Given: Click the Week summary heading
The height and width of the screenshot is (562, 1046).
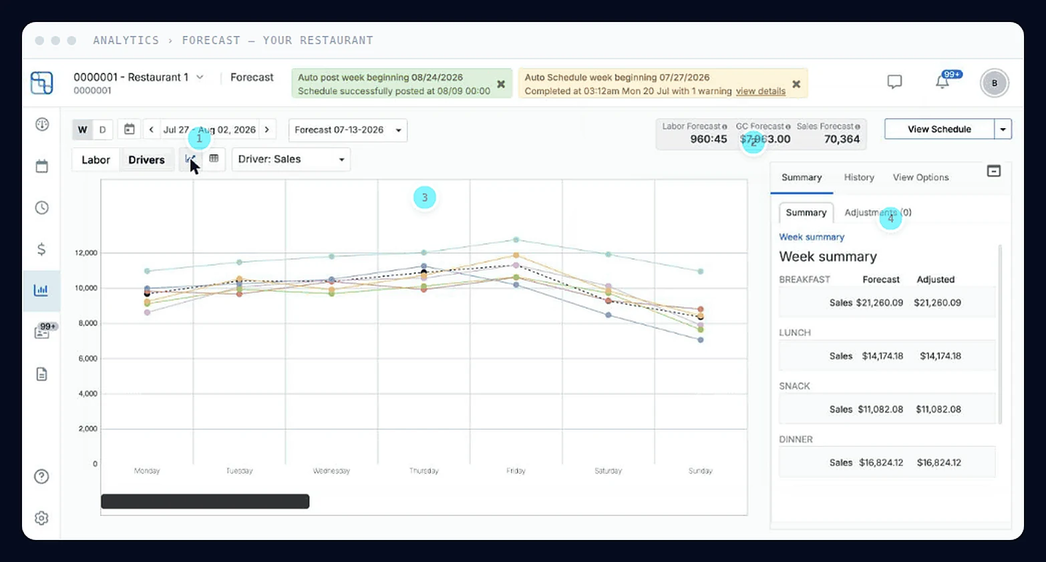Looking at the screenshot, I should point(828,257).
